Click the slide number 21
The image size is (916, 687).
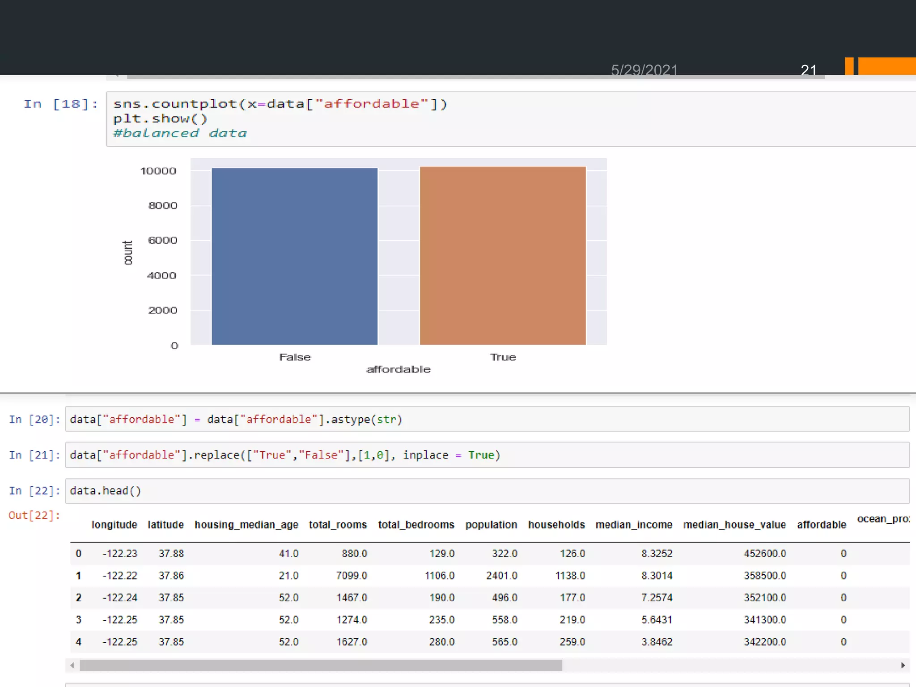808,70
